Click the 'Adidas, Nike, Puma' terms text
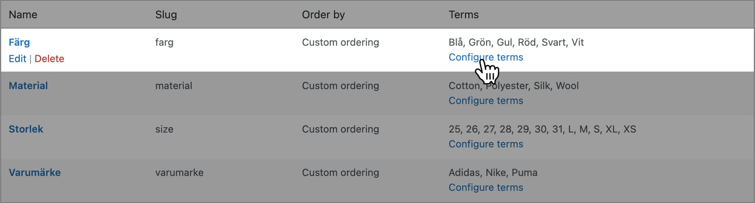Screen dimensions: 755x203 point(493,173)
